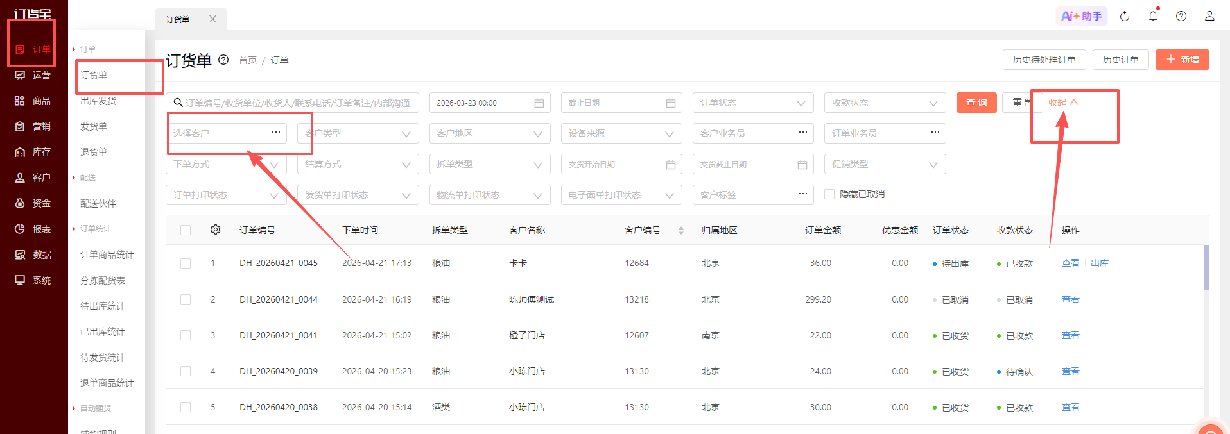Open calendar icon of 交货开始日期

(x=671, y=165)
